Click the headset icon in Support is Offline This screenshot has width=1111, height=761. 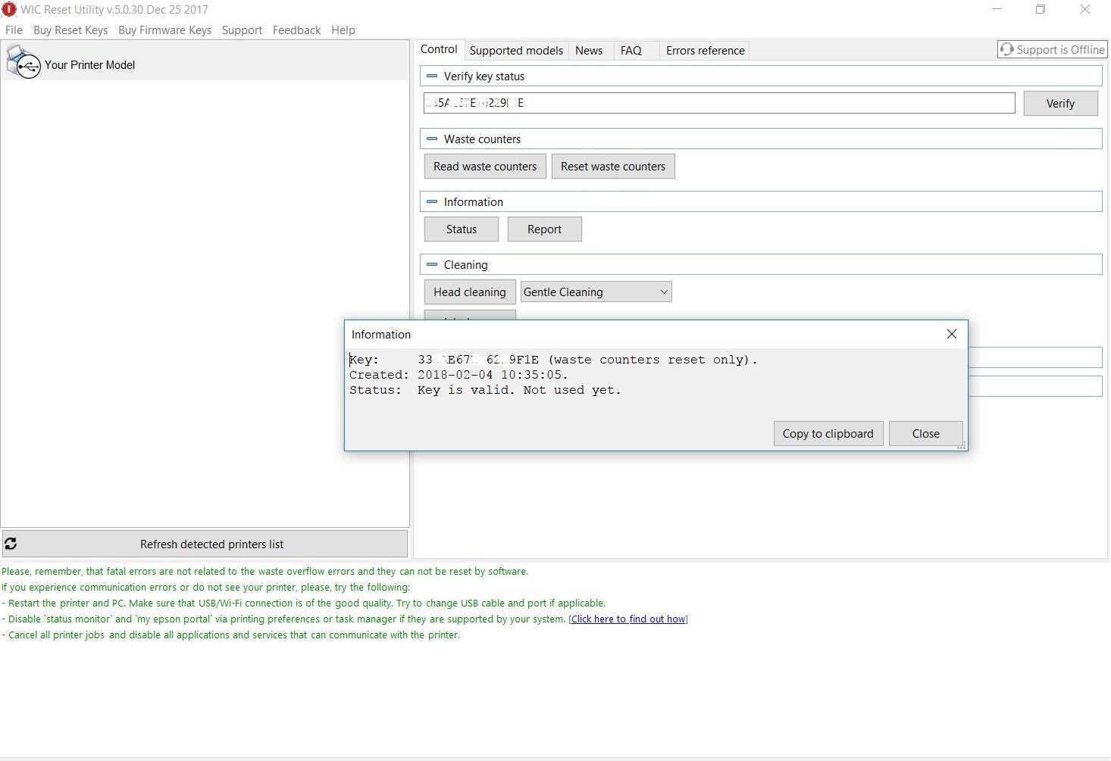click(1006, 49)
